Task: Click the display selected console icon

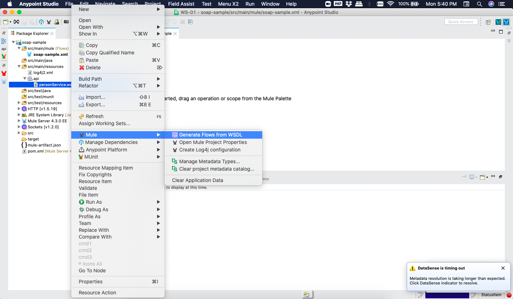Action: pos(472,177)
